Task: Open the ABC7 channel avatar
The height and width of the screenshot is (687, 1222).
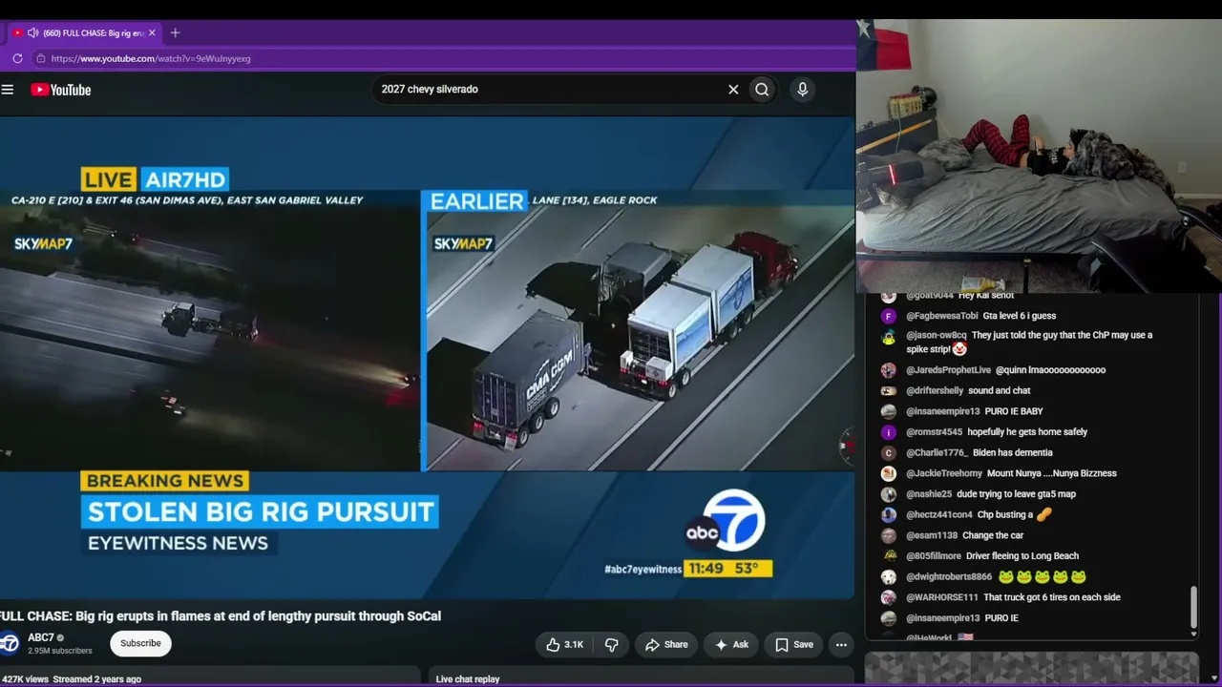Action: 10,643
